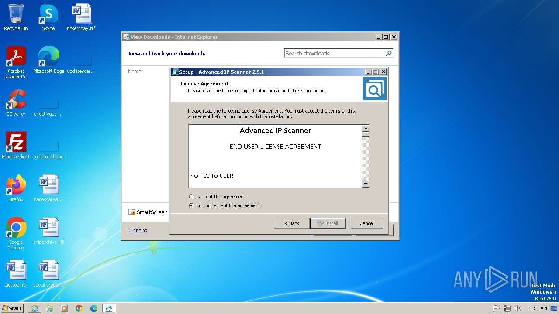Click the 11:51 AM taskbar clock
Screen dimensions: 559x314
[x=537, y=308]
